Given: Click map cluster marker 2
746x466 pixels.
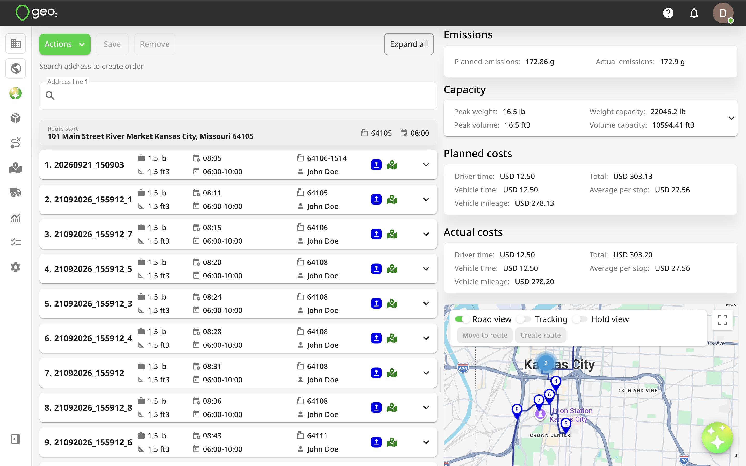Looking at the screenshot, I should pos(546,363).
